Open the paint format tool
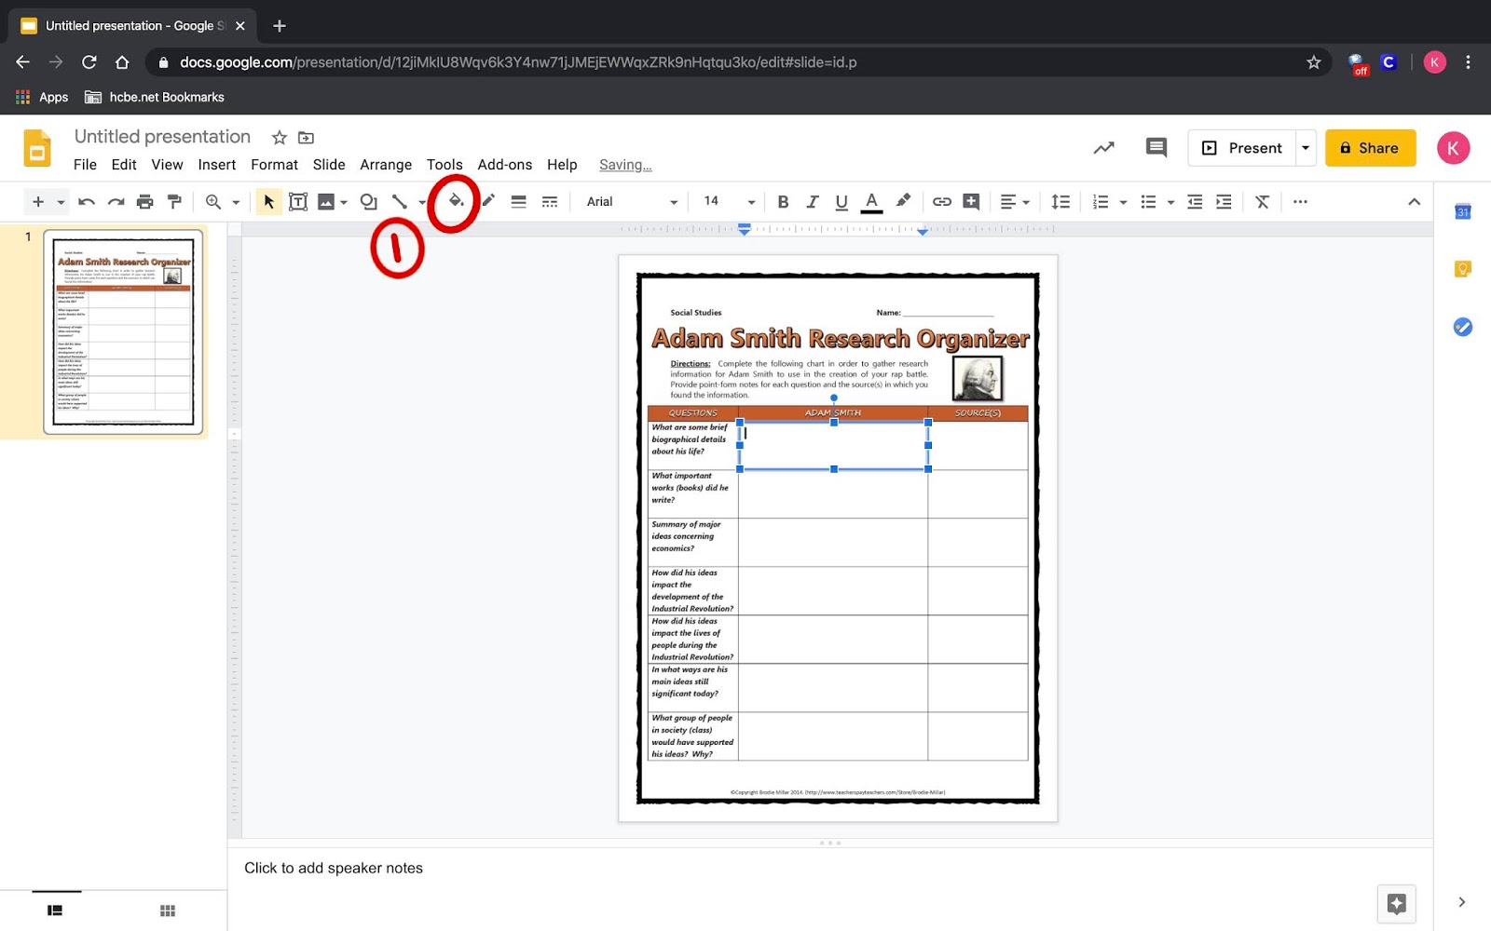The width and height of the screenshot is (1491, 931). 174,201
